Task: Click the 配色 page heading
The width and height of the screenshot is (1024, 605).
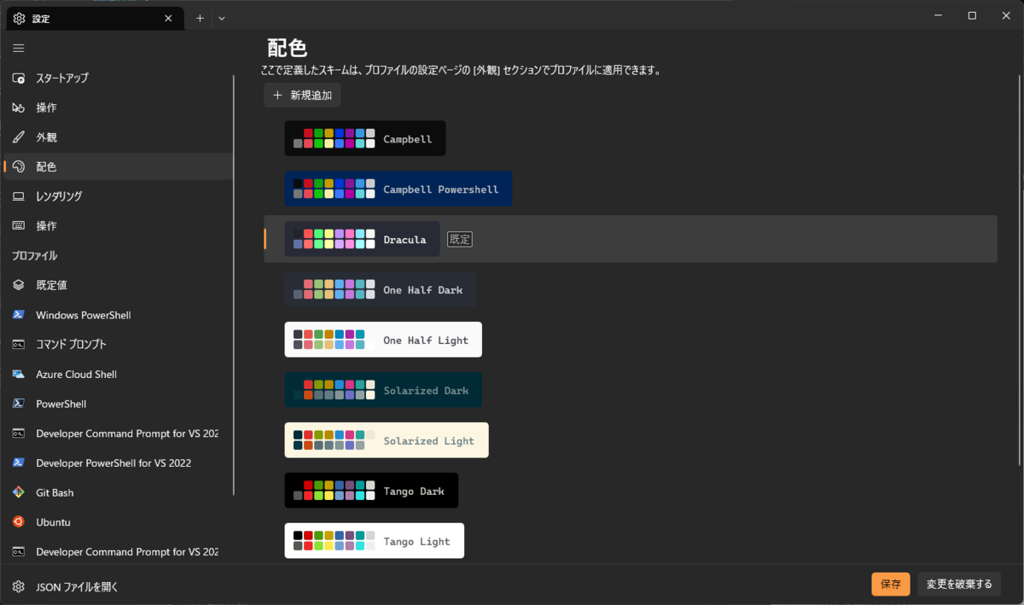Action: click(288, 48)
